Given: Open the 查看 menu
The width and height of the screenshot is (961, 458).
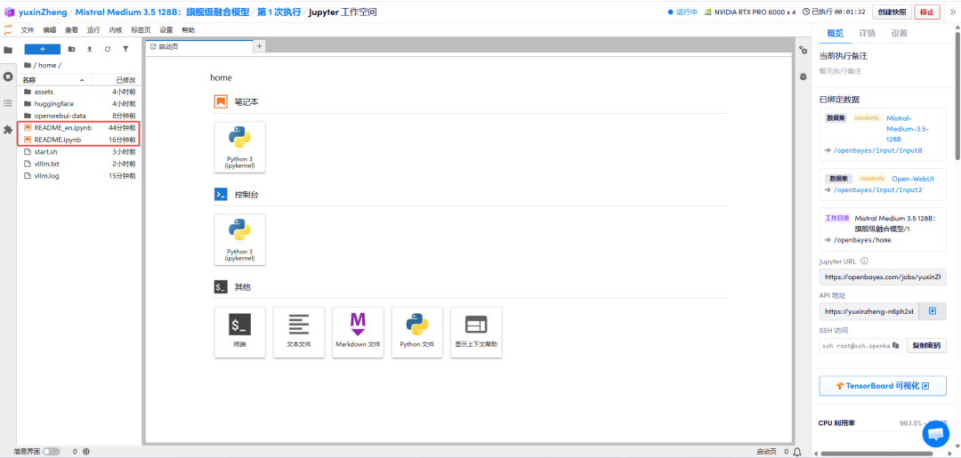Looking at the screenshot, I should coord(72,30).
